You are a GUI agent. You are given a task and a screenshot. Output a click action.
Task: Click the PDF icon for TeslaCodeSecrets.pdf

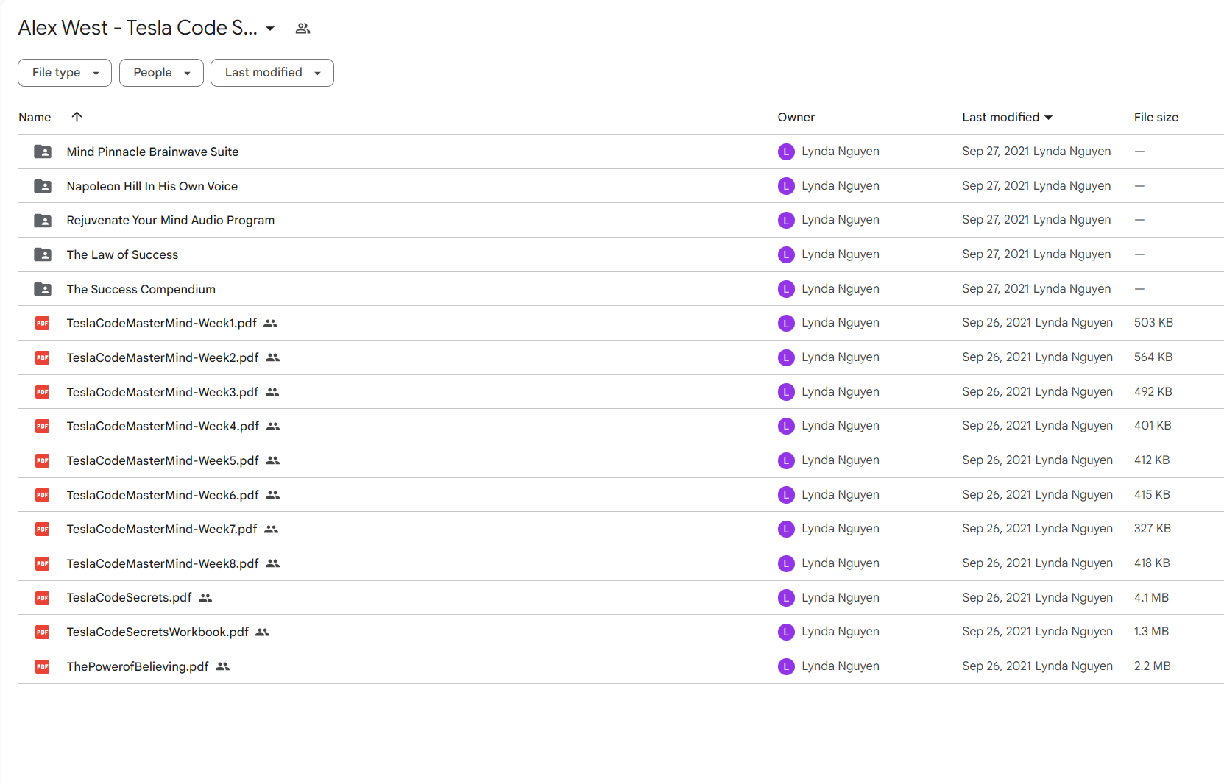[x=43, y=598]
